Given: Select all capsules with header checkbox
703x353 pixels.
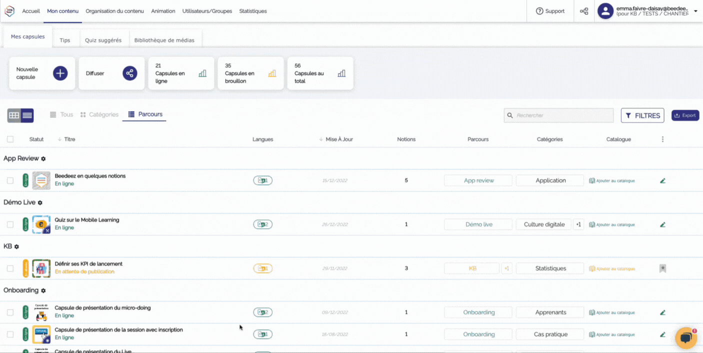Looking at the screenshot, I should [10, 139].
